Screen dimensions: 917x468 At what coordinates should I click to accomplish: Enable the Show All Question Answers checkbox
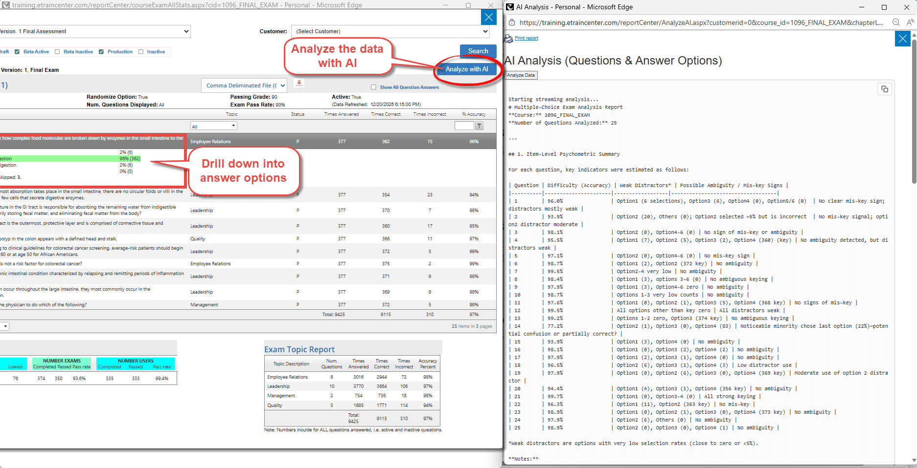[x=373, y=87]
